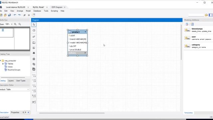Collapse the nex_computer schema node
This screenshot has width=213, height=120.
coord(0,61)
